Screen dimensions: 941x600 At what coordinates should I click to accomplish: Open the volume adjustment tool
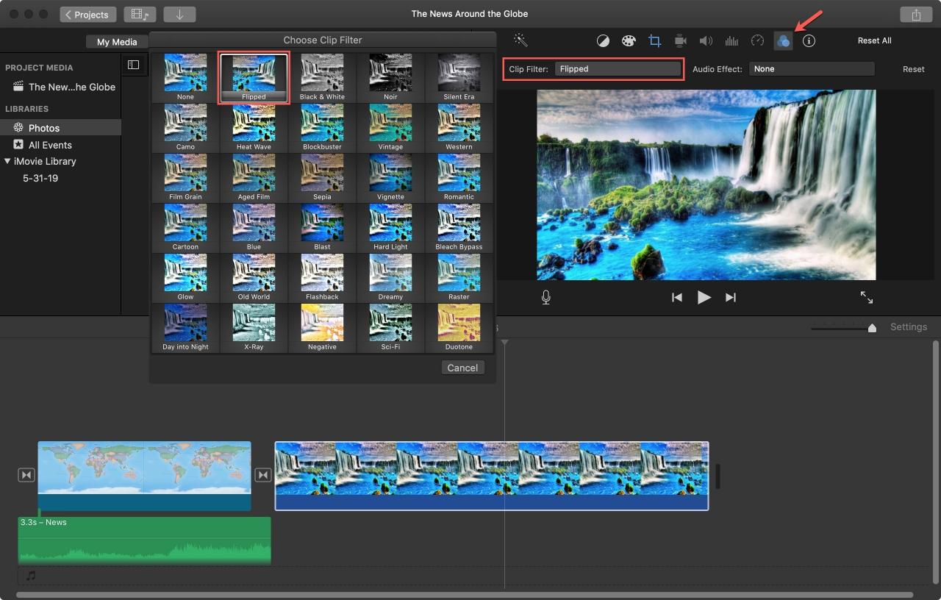(706, 41)
